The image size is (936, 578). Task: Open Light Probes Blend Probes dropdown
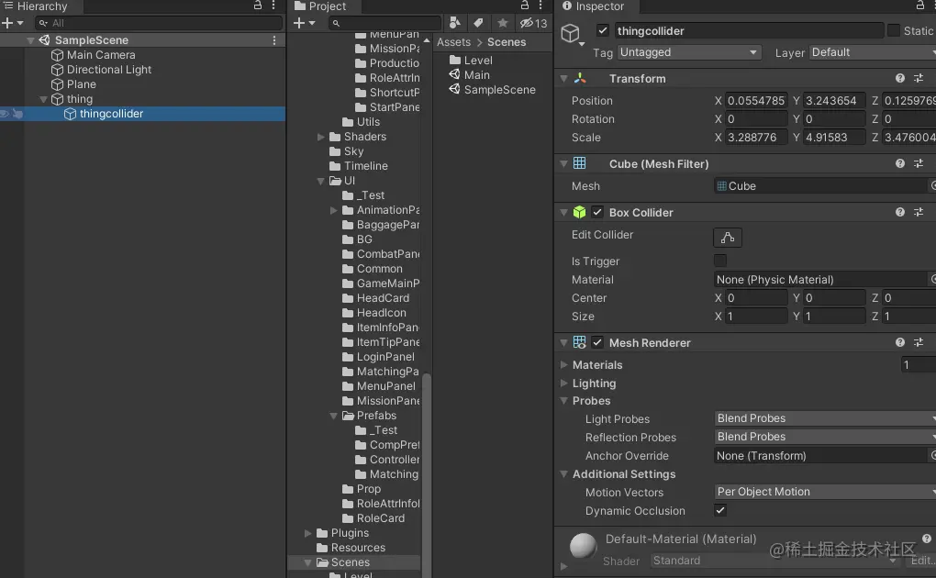(824, 418)
